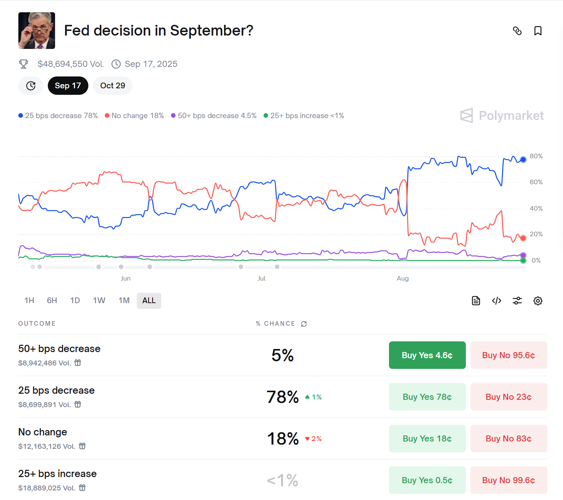Expand the No change outcome row
Image resolution: width=563 pixels, height=500 pixels.
(x=43, y=432)
